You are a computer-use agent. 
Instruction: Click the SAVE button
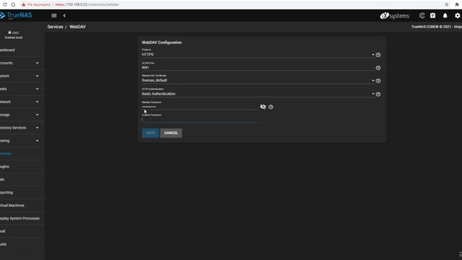tap(150, 133)
